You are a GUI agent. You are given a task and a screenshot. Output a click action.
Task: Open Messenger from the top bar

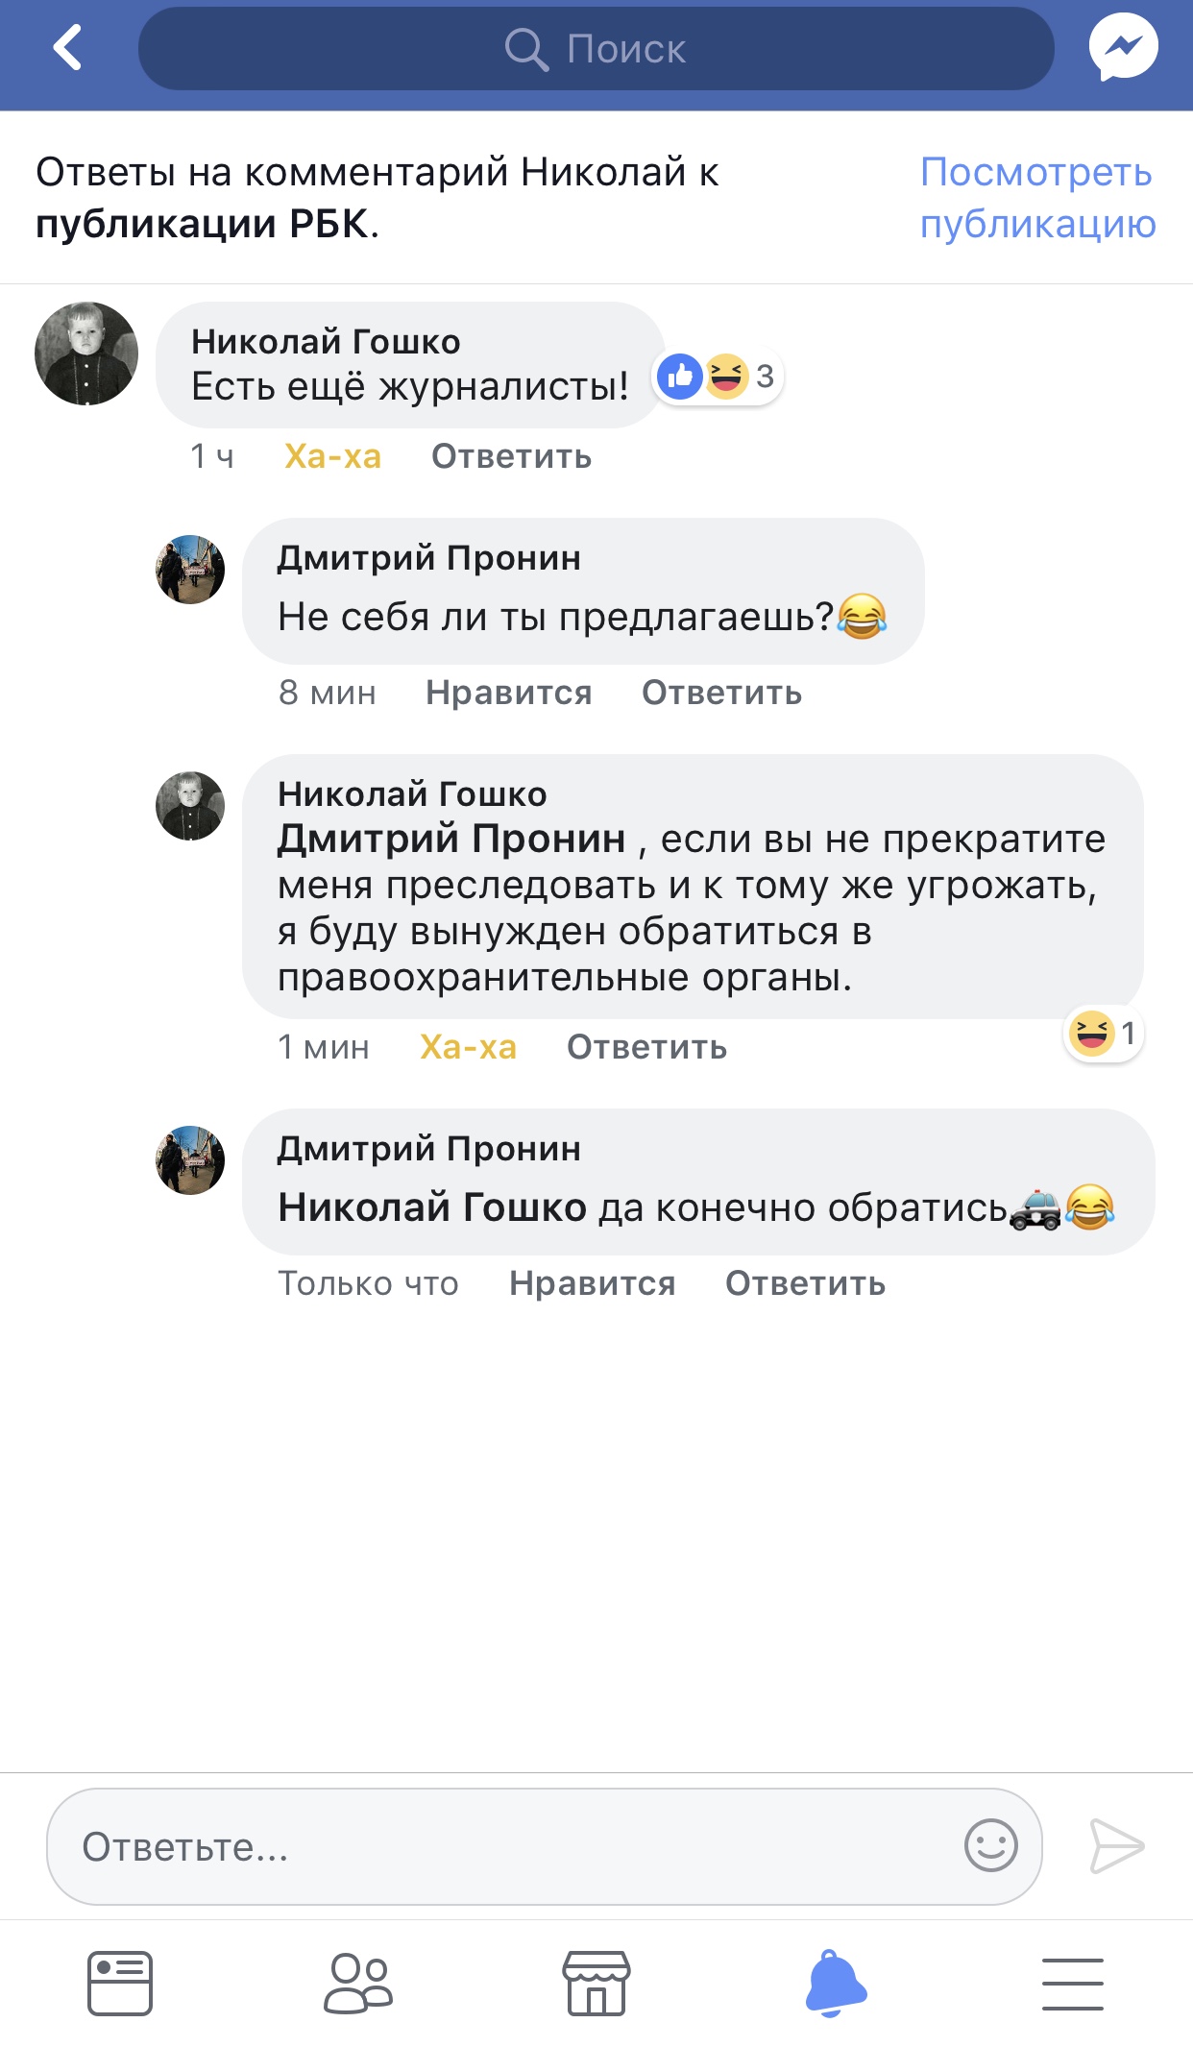click(x=1123, y=48)
